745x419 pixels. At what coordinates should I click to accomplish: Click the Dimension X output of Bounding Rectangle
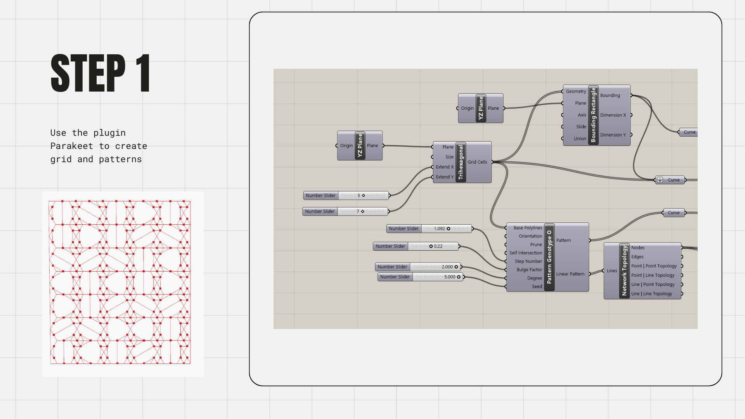point(613,115)
